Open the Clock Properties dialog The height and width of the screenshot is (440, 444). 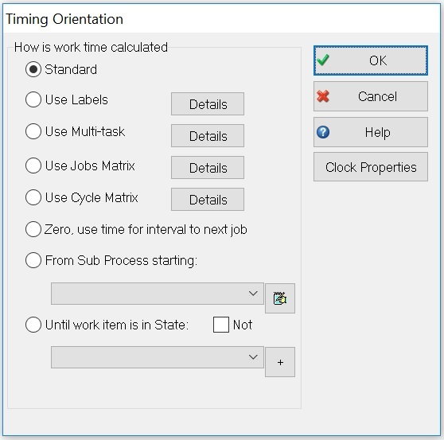[x=371, y=167]
